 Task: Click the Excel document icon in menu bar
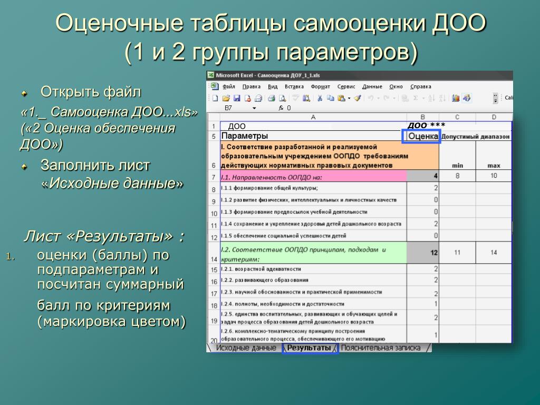215,86
